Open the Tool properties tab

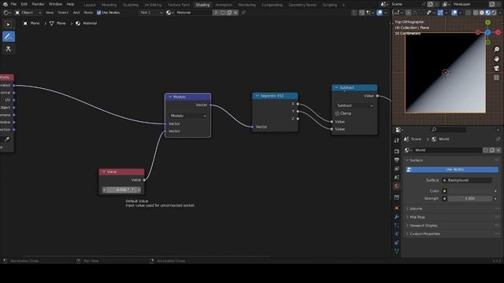coord(397,141)
